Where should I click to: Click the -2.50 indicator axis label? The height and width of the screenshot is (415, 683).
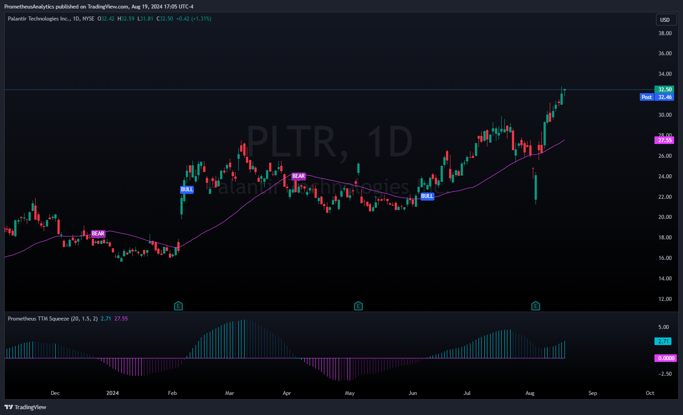pos(664,374)
